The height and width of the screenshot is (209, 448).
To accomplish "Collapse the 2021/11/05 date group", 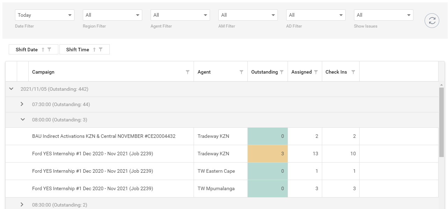I will click(11, 89).
